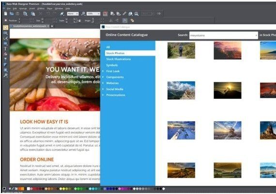The width and height of the screenshot is (276, 194).
Task: Select the All category in catalogue
Action: click(x=108, y=47)
